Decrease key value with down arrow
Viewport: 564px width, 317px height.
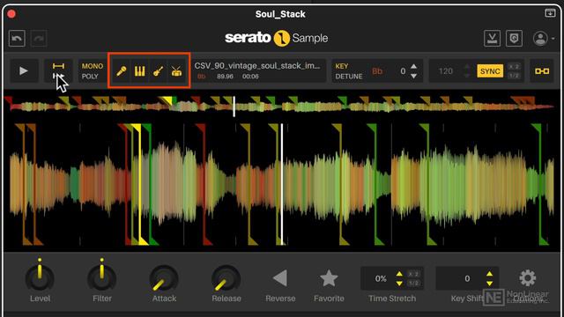(413, 76)
